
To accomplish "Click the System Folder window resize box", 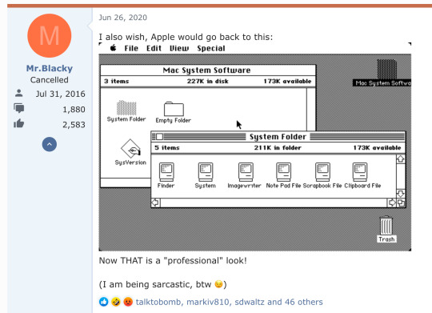I will pyautogui.click(x=401, y=203).
